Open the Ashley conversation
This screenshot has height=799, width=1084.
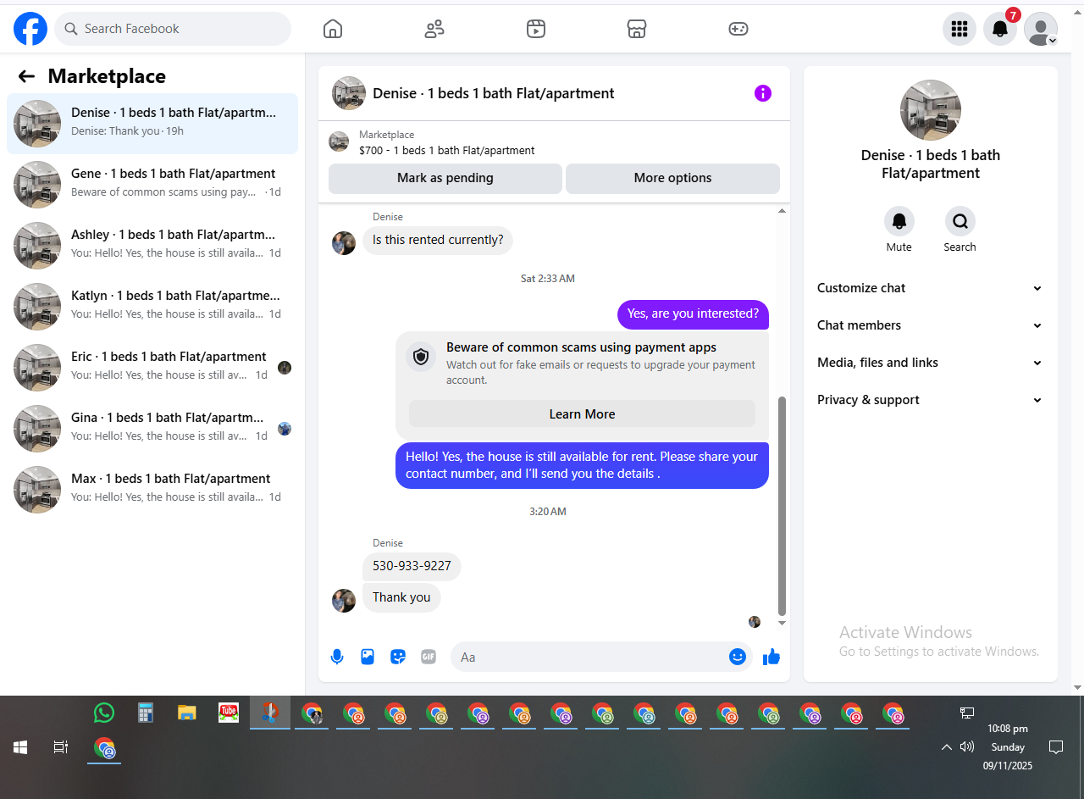click(x=152, y=246)
